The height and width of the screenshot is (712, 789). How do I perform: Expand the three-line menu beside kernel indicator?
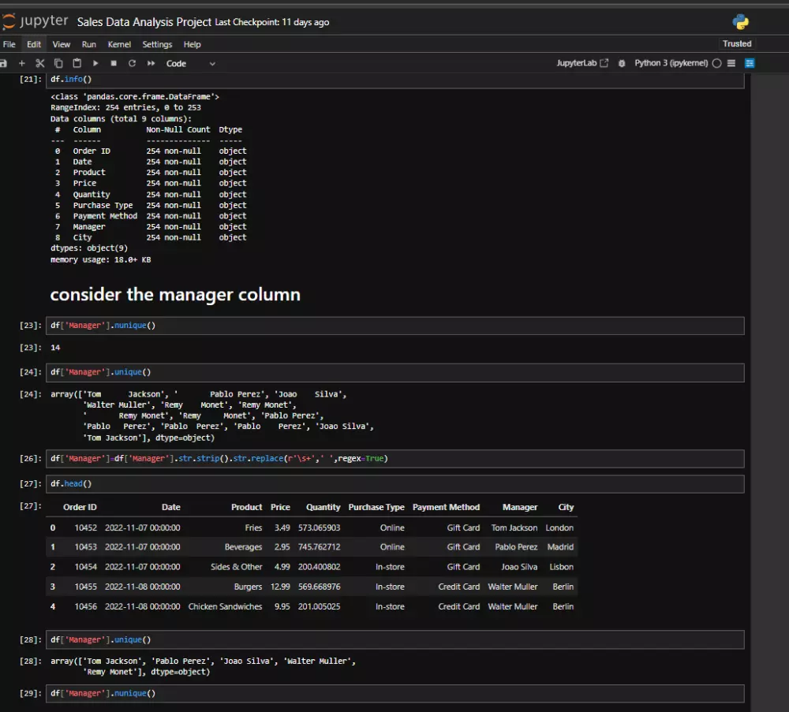[x=731, y=63]
